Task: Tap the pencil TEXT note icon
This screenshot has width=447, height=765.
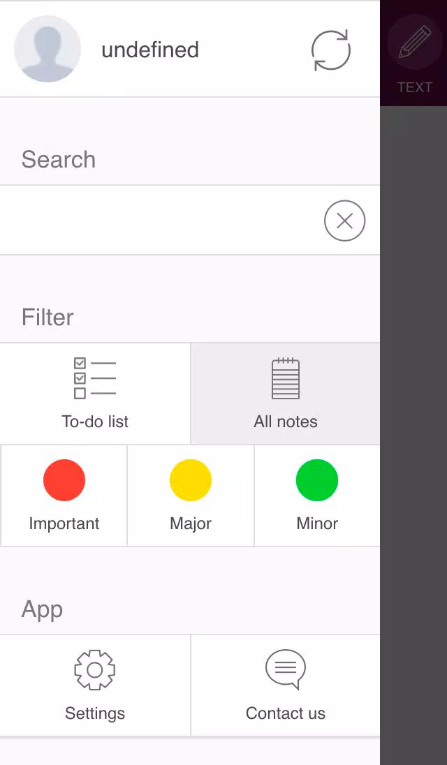Action: click(414, 42)
